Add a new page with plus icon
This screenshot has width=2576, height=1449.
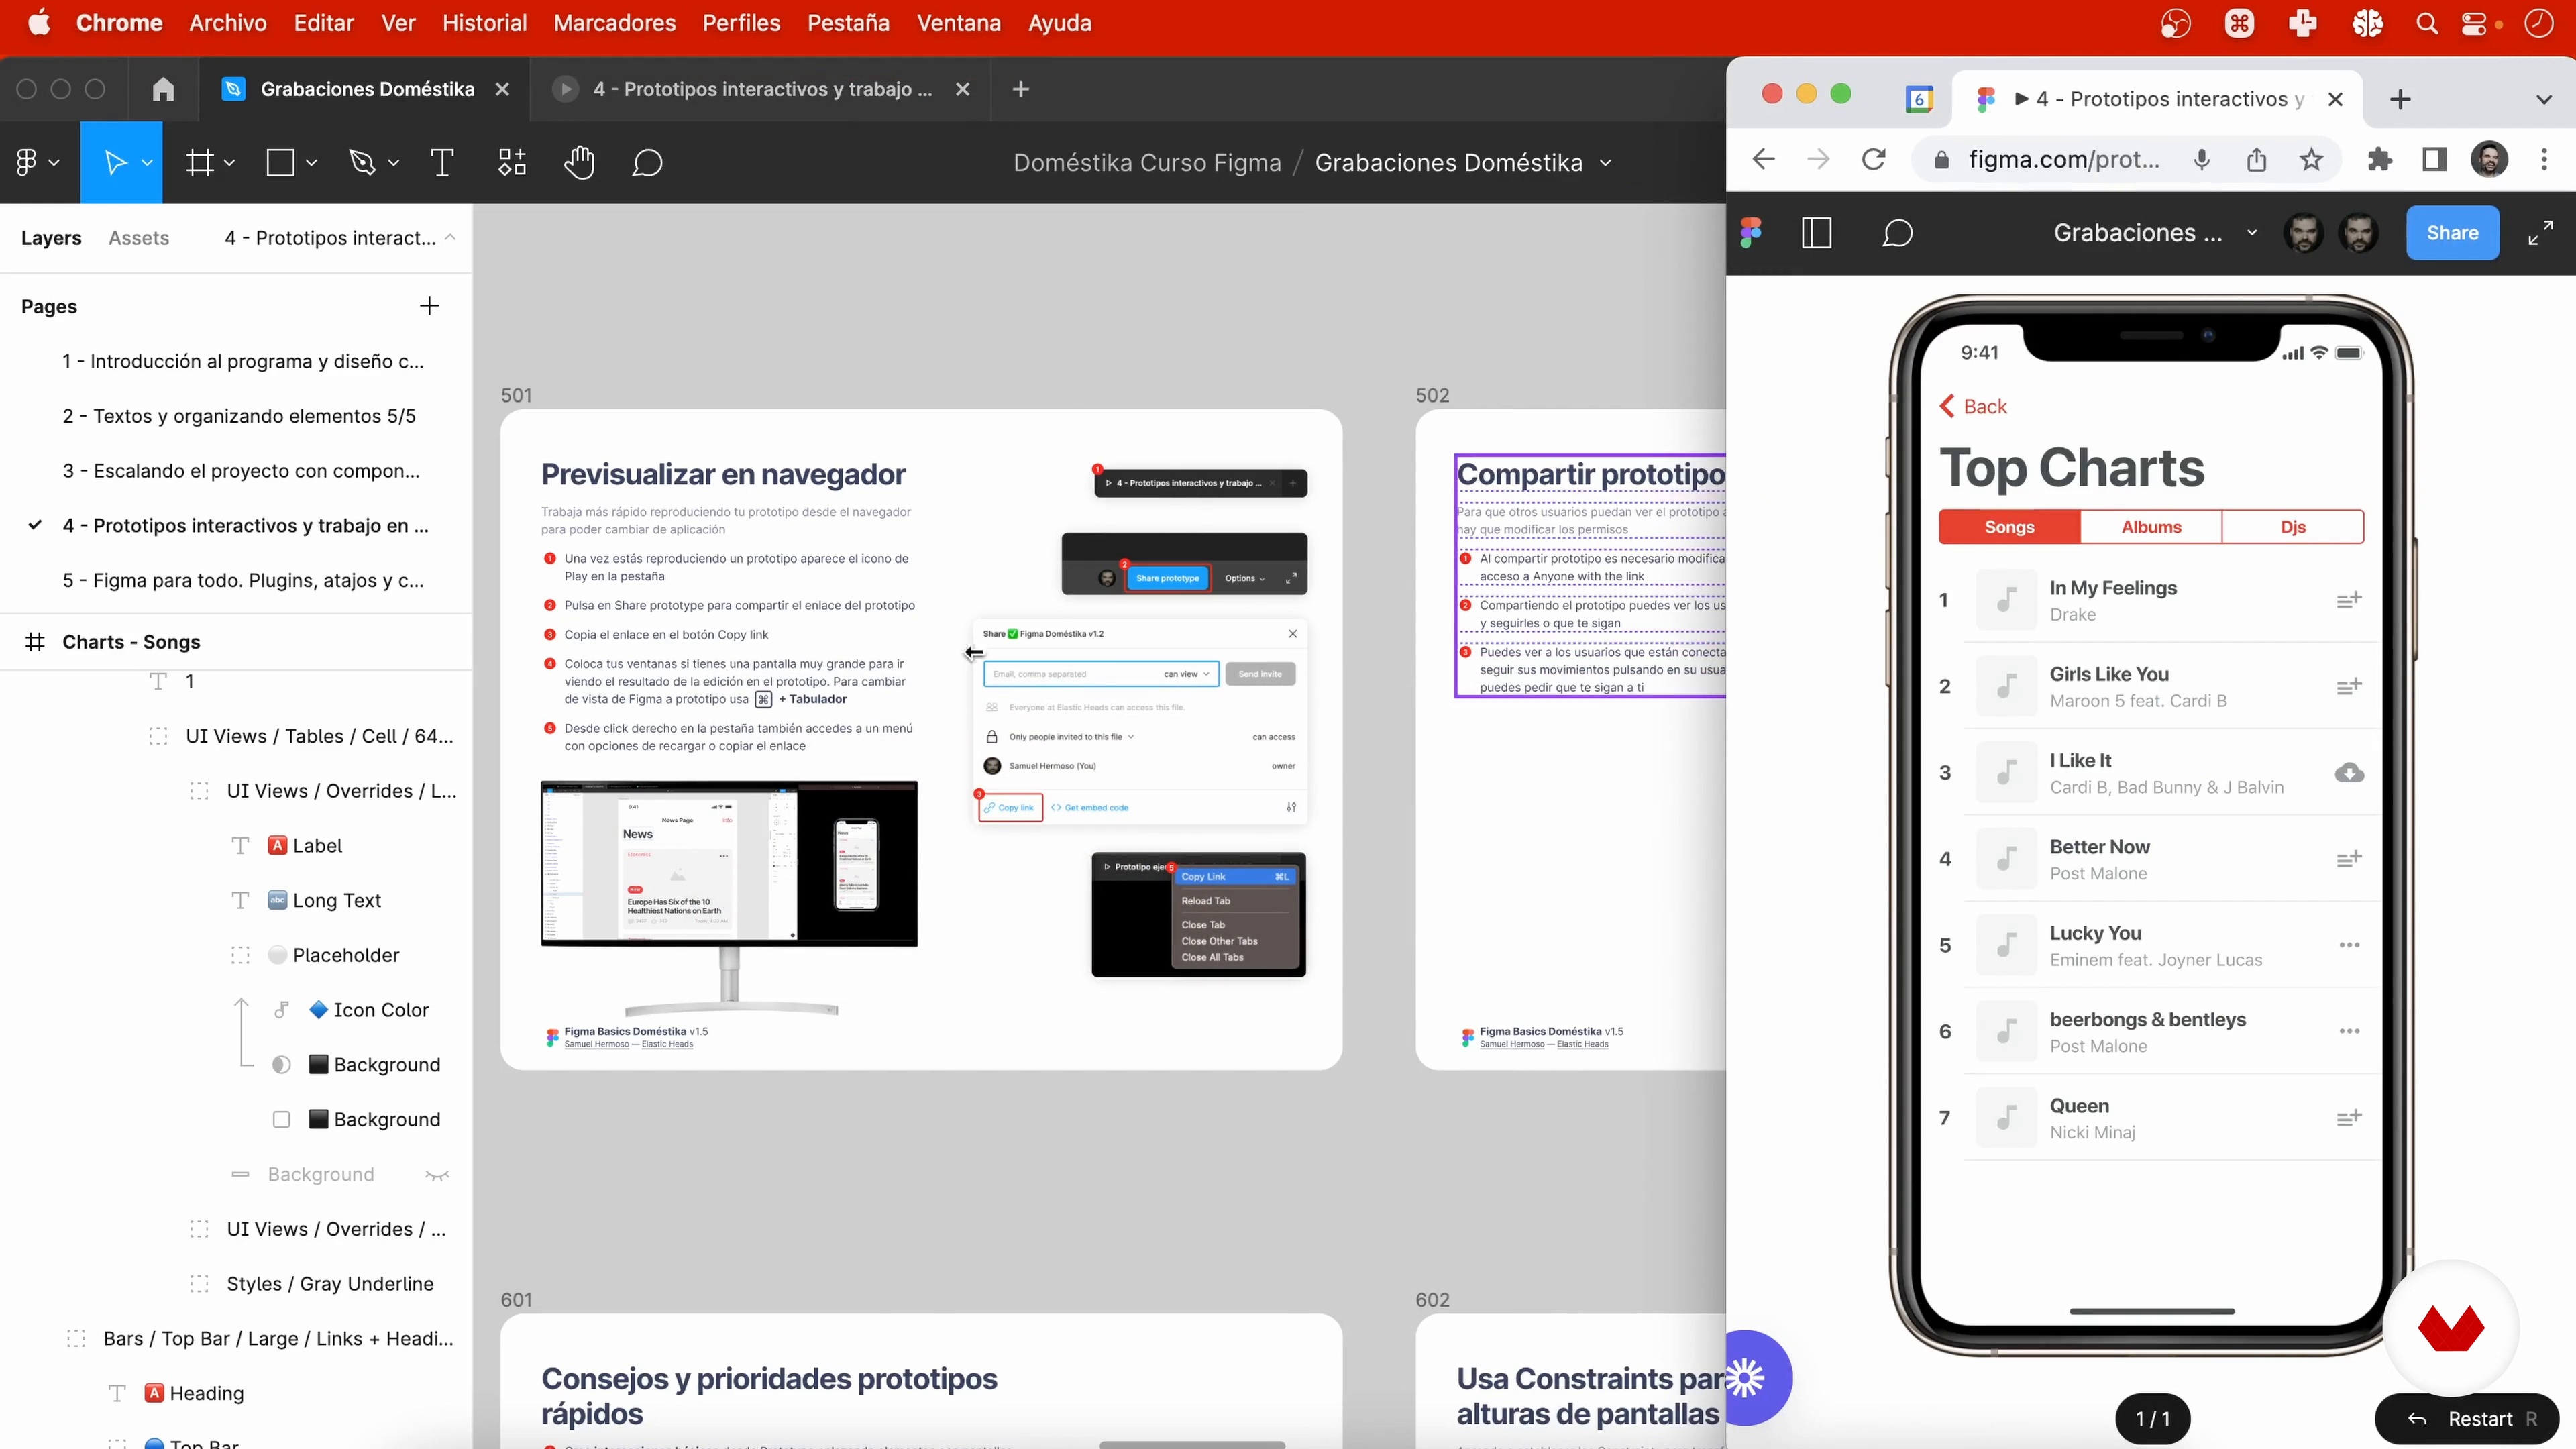point(429,306)
